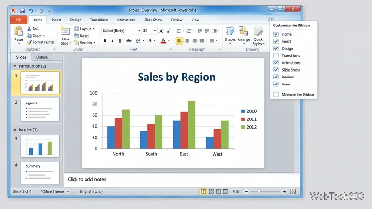The image size is (372, 209).
Task: Uncheck the Slide Show ribbon checkbox
Action: pos(276,70)
